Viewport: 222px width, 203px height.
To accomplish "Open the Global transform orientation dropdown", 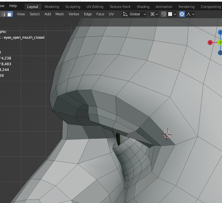I will pos(135,14).
